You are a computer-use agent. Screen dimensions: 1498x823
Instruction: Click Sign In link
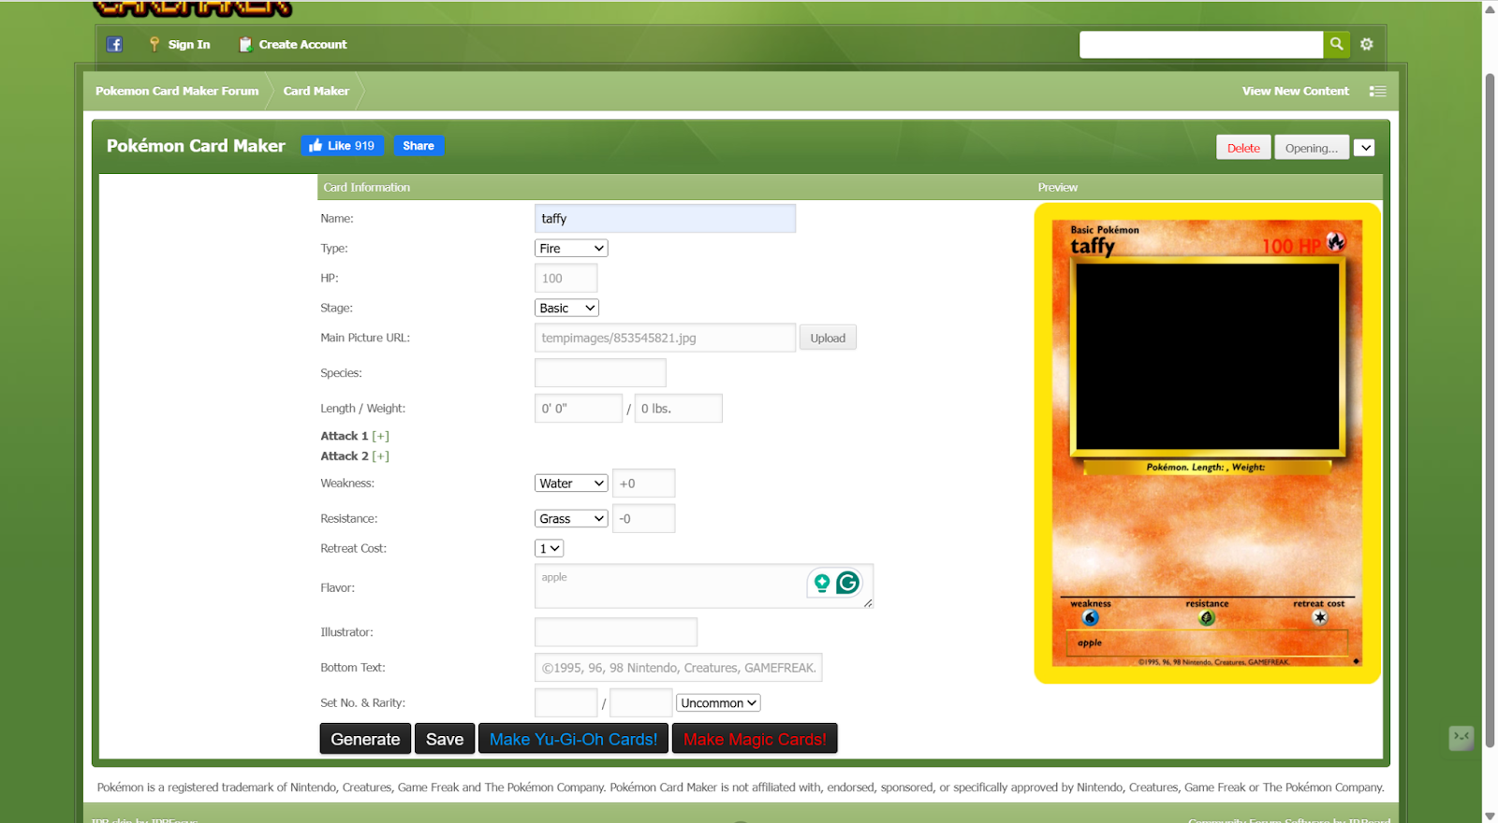(189, 44)
